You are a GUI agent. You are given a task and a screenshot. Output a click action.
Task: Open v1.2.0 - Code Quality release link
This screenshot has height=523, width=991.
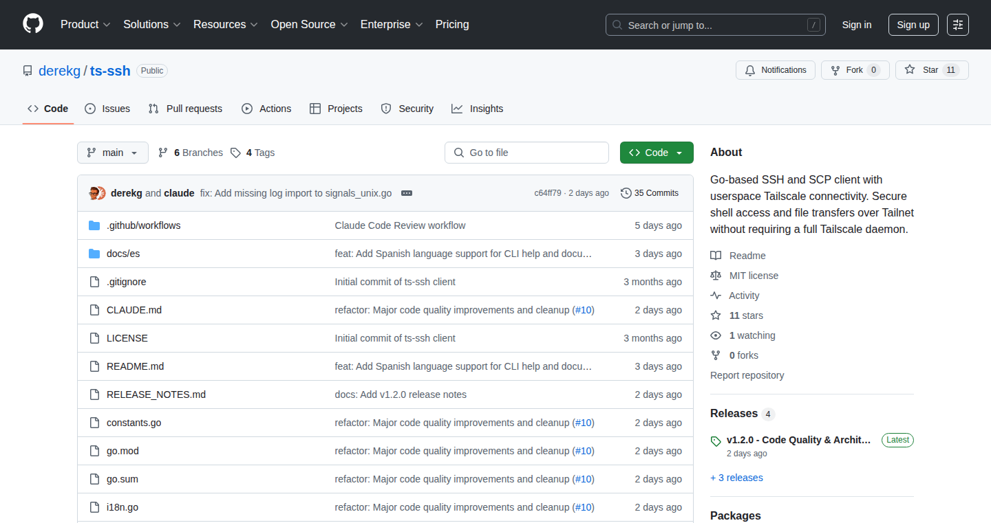click(x=799, y=440)
